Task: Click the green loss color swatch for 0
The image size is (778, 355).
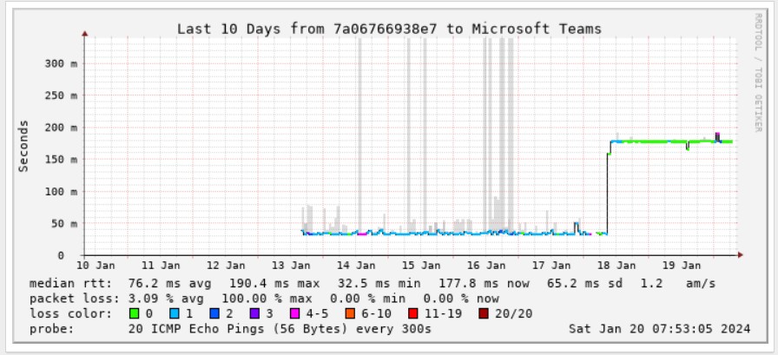Action: (x=135, y=312)
